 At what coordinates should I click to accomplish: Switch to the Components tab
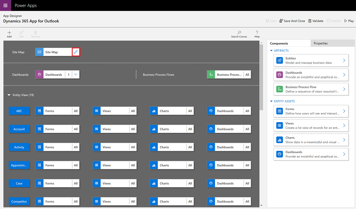coord(289,43)
